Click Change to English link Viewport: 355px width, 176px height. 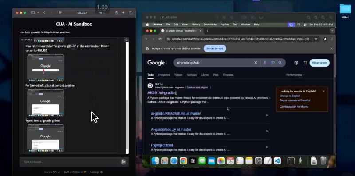coord(290,96)
